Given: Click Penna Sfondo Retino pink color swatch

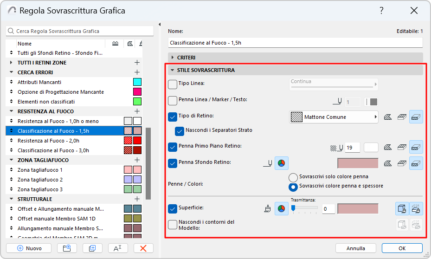Looking at the screenshot, I should click(x=358, y=163).
